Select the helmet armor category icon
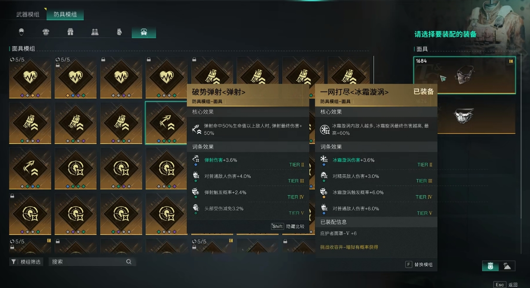 [x=21, y=32]
